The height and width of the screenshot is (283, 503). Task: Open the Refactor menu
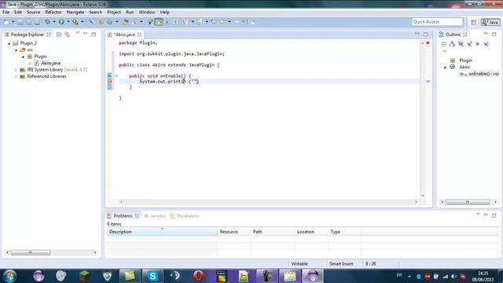click(53, 12)
